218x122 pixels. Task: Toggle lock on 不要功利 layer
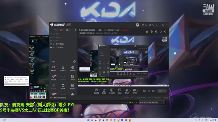click(x=54, y=44)
